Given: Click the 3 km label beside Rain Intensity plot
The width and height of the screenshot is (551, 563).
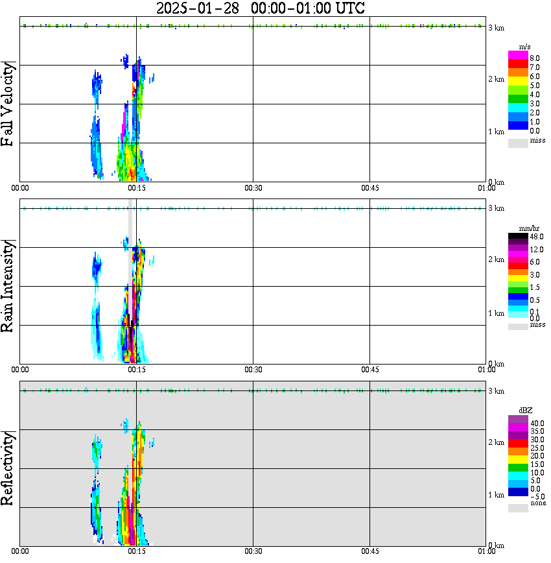Looking at the screenshot, I should click(496, 208).
